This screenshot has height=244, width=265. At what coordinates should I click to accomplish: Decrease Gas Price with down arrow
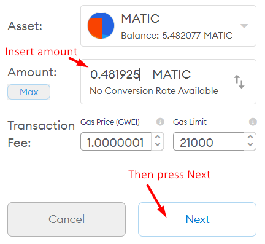tap(158, 144)
